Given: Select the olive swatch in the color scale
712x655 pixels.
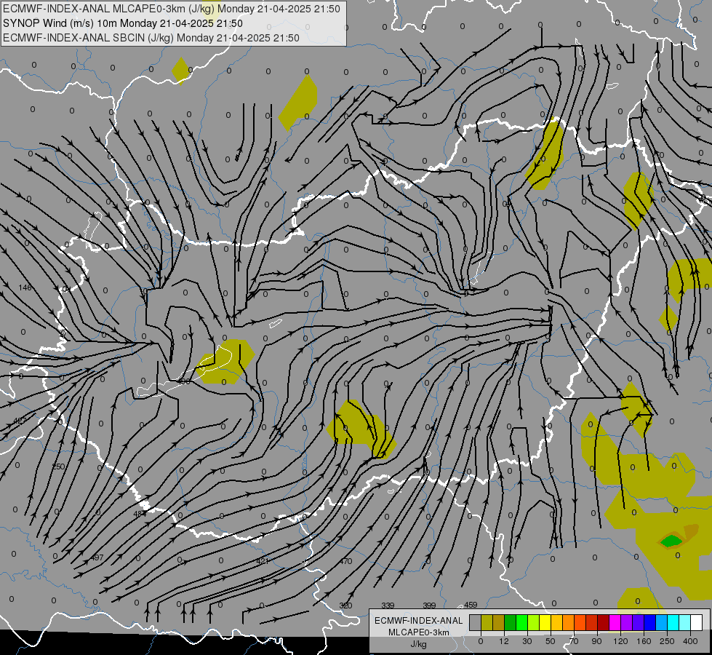Looking at the screenshot, I should click(x=487, y=622).
